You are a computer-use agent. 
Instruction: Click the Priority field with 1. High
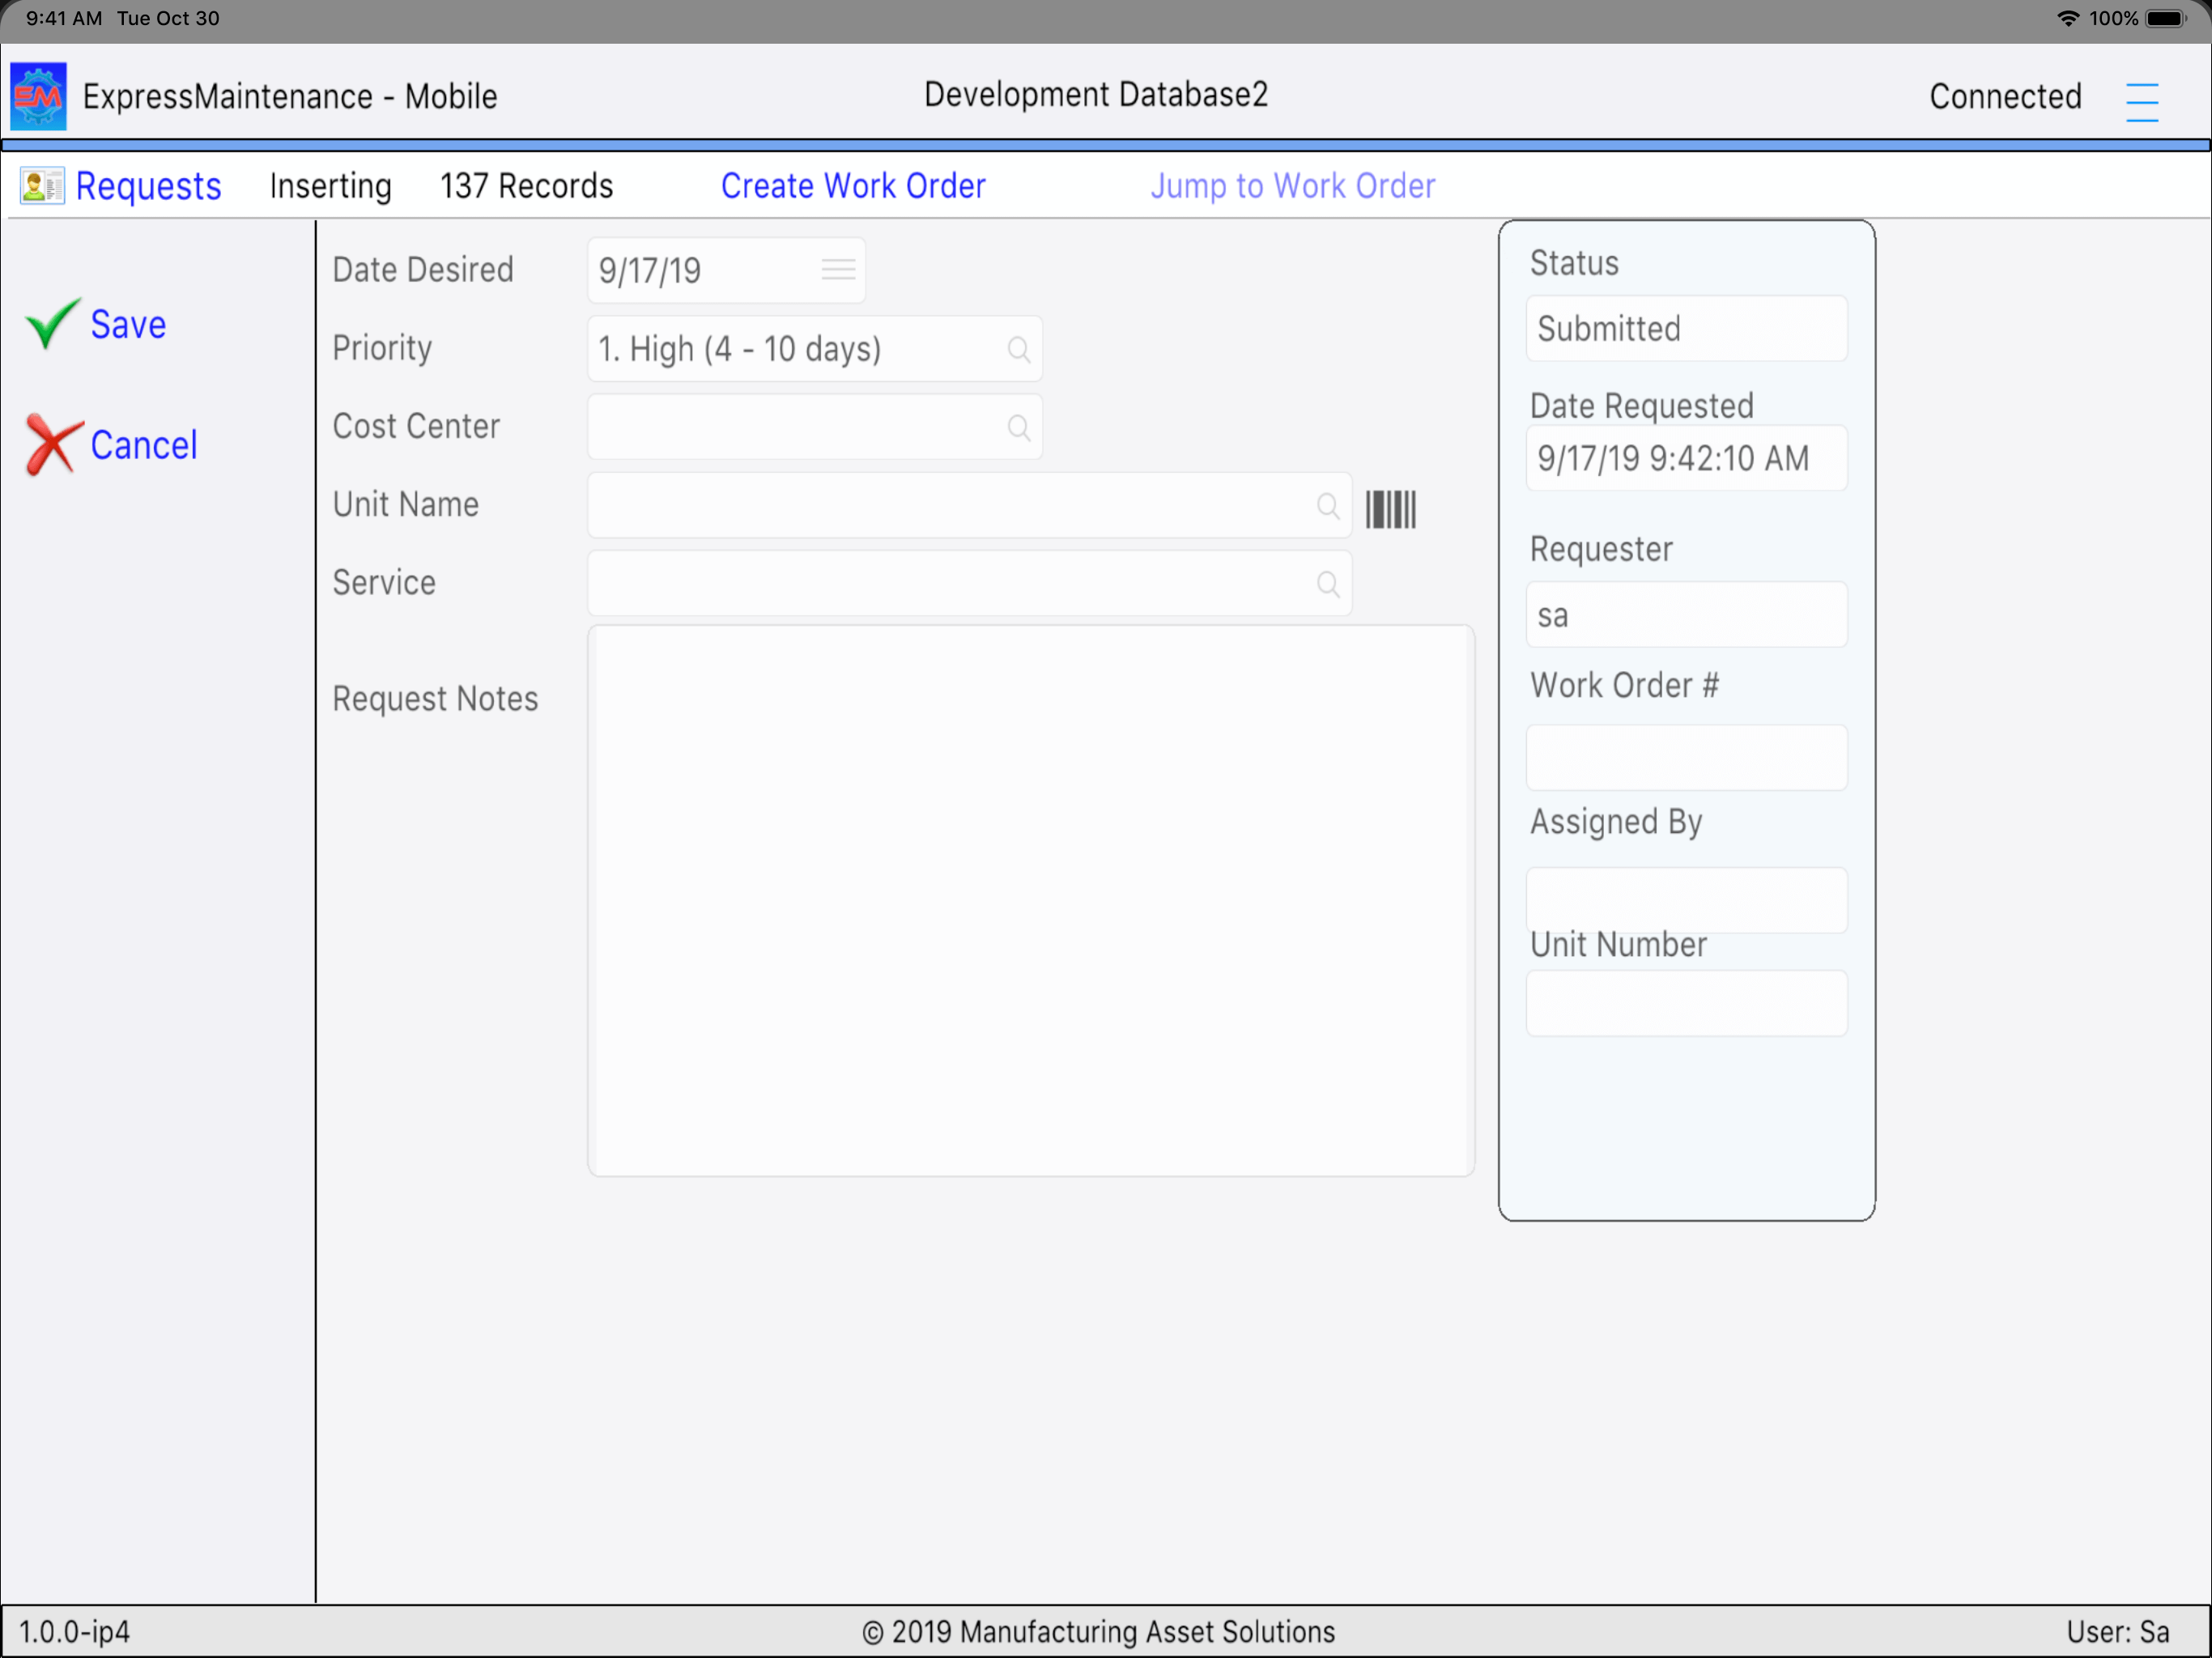tap(815, 349)
